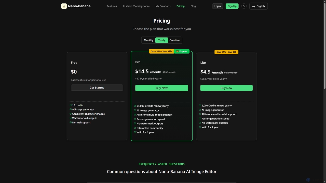Screen dimensions: 326x183
Task: Select the One-time billing option
Action: click(x=175, y=40)
